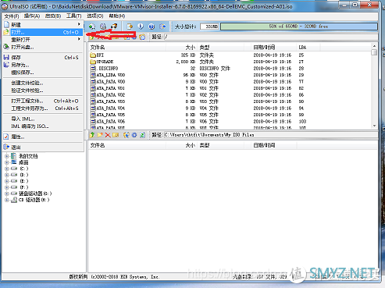The image size is (385, 288).
Task: Choose the create file checksum entry
Action: point(43,83)
